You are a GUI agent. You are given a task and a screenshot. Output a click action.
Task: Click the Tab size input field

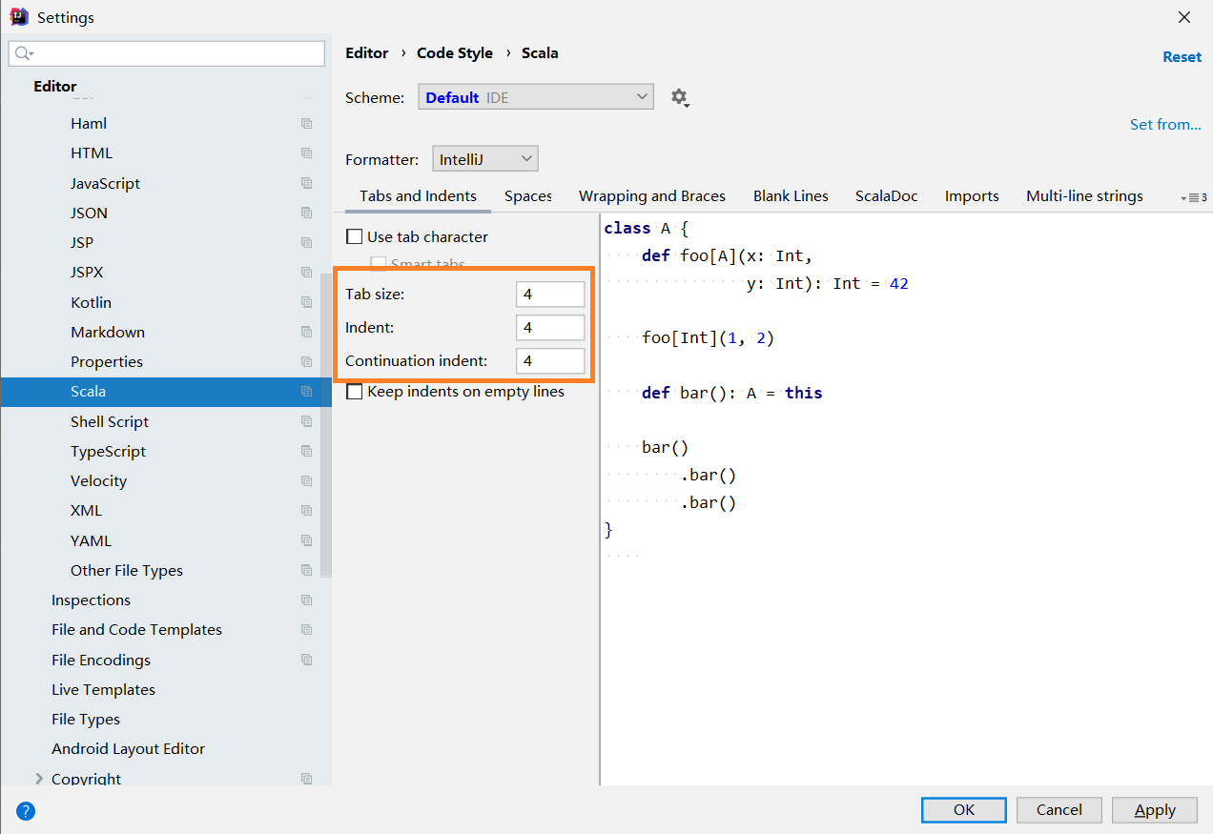(x=550, y=295)
